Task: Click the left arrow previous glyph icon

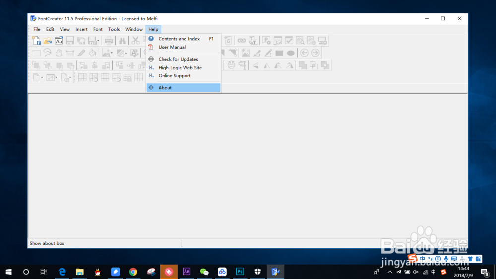Action: [305, 53]
